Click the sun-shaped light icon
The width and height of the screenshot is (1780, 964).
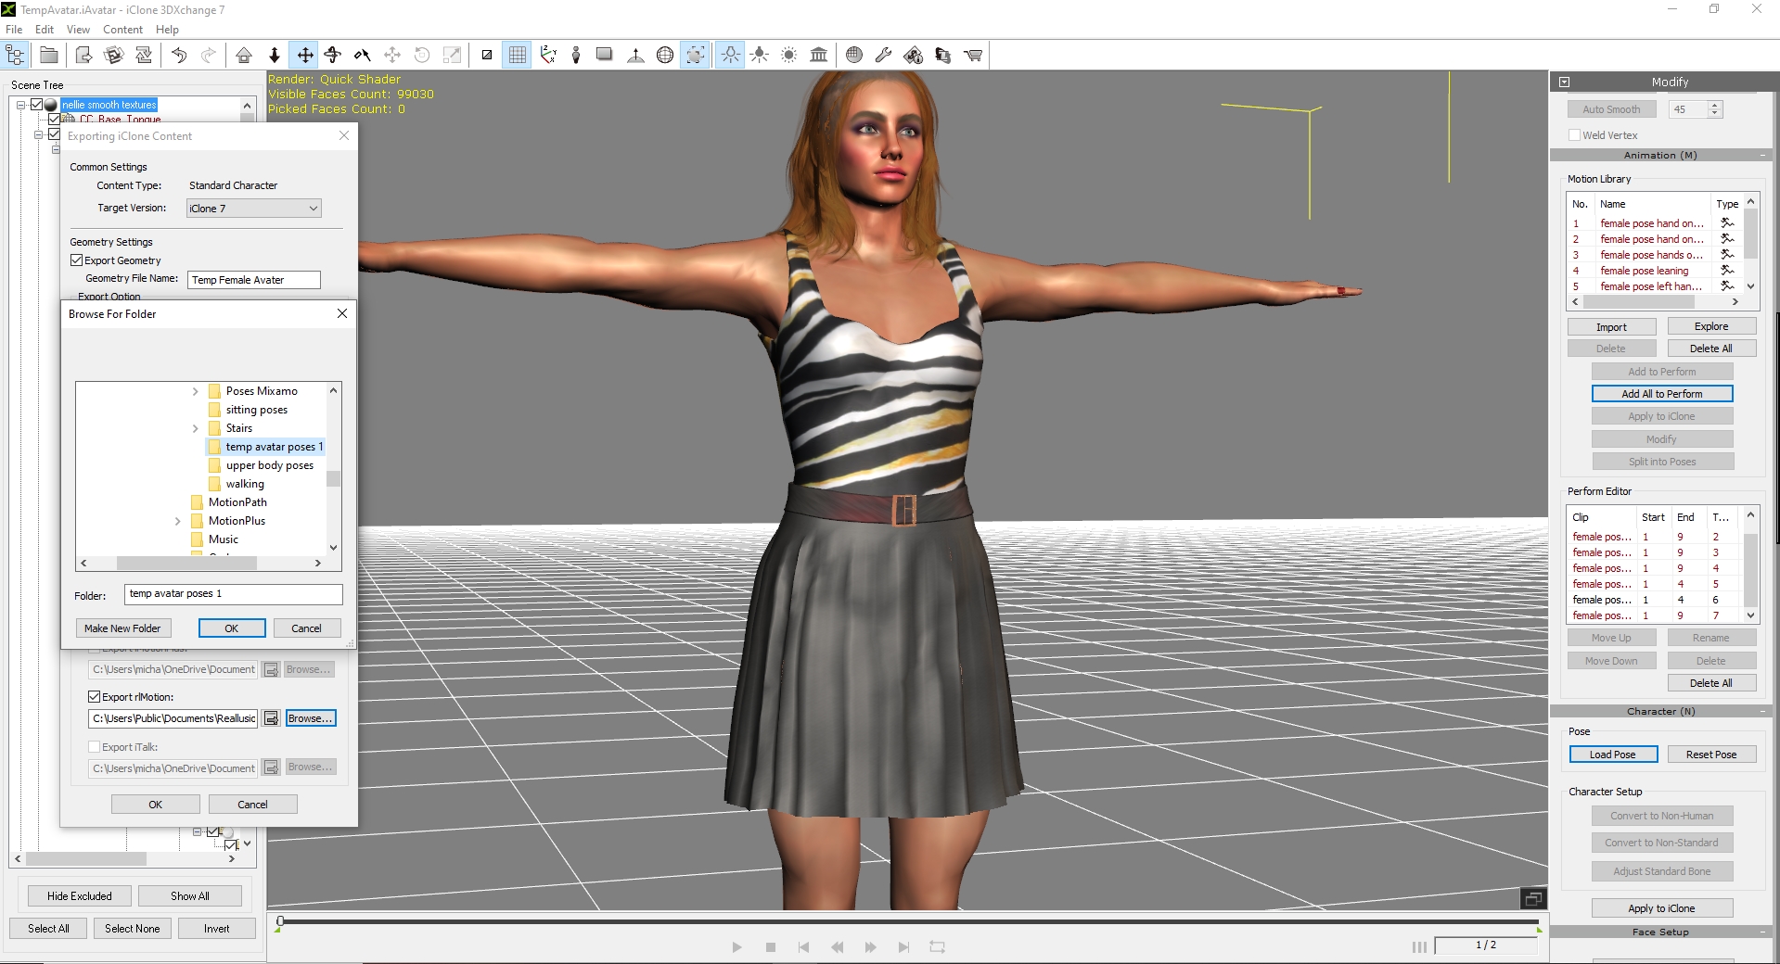click(x=789, y=56)
